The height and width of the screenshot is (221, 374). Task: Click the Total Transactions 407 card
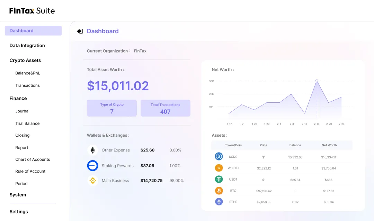[x=165, y=108]
